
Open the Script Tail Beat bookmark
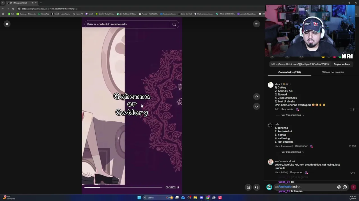pyautogui.click(x=185, y=14)
